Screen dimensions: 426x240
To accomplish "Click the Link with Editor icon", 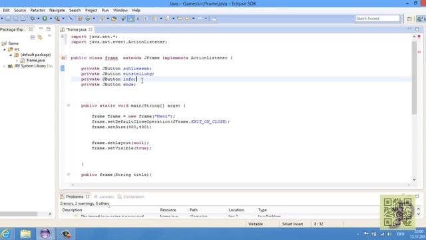I will (40, 37).
